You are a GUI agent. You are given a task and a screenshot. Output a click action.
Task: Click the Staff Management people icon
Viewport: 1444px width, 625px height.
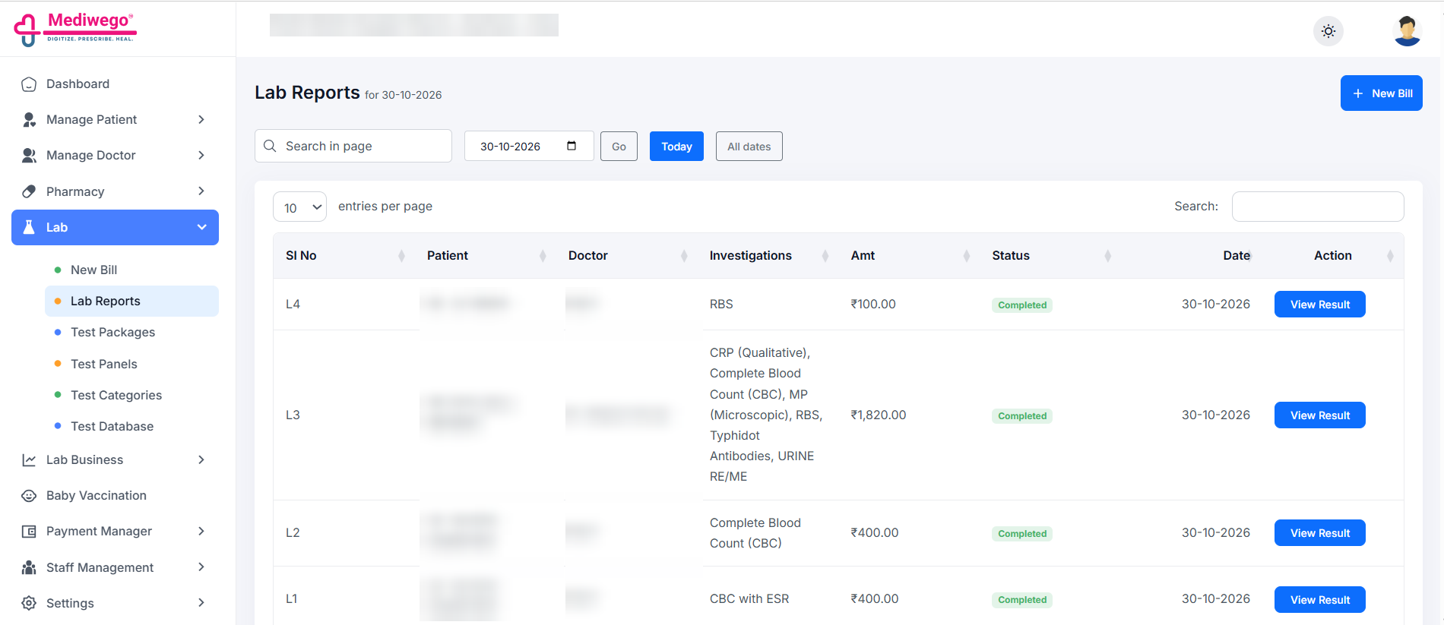coord(29,567)
